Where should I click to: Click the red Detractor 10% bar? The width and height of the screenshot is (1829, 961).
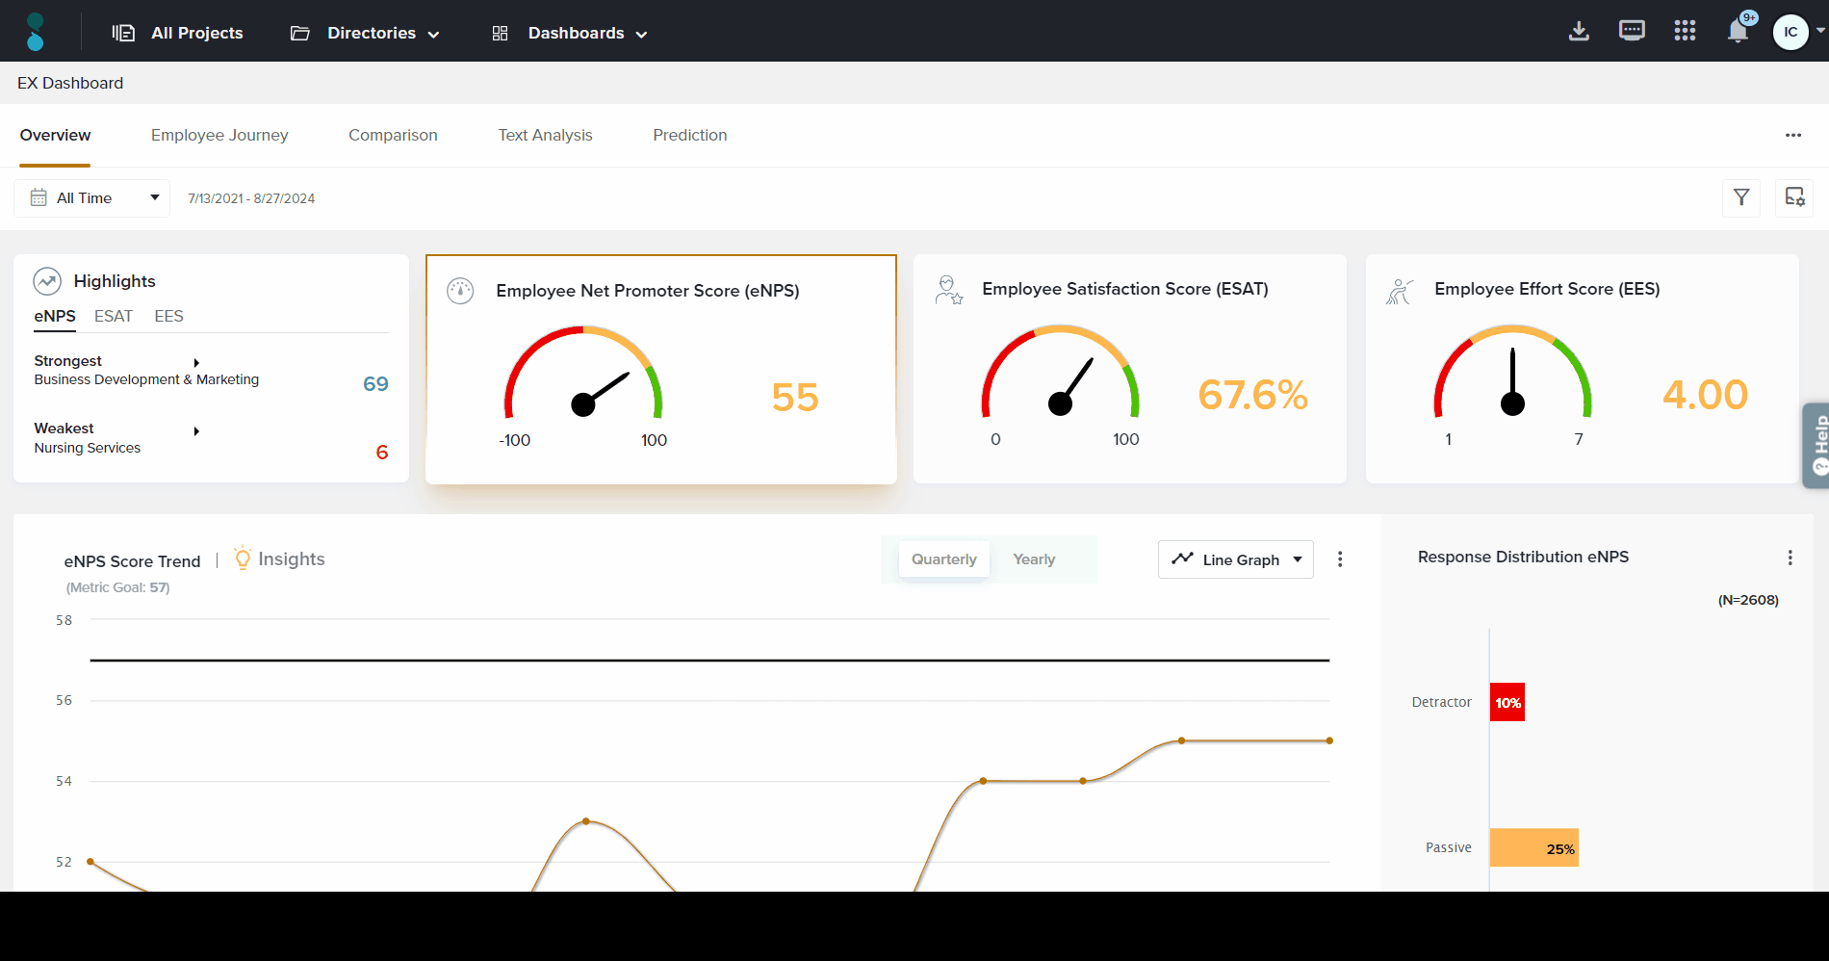point(1507,702)
